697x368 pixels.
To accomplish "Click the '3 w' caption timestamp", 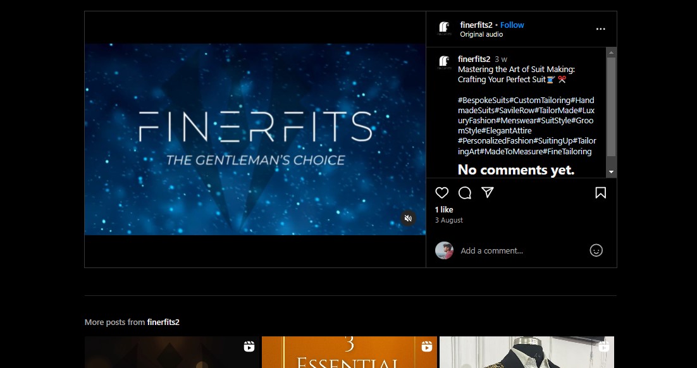I will click(501, 59).
